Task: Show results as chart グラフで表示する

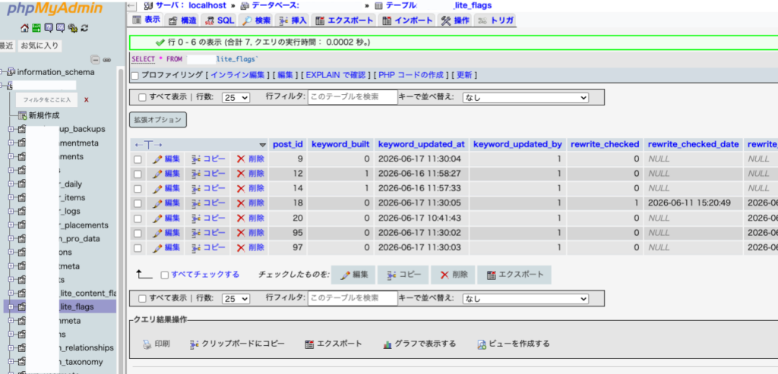Action: coord(419,344)
